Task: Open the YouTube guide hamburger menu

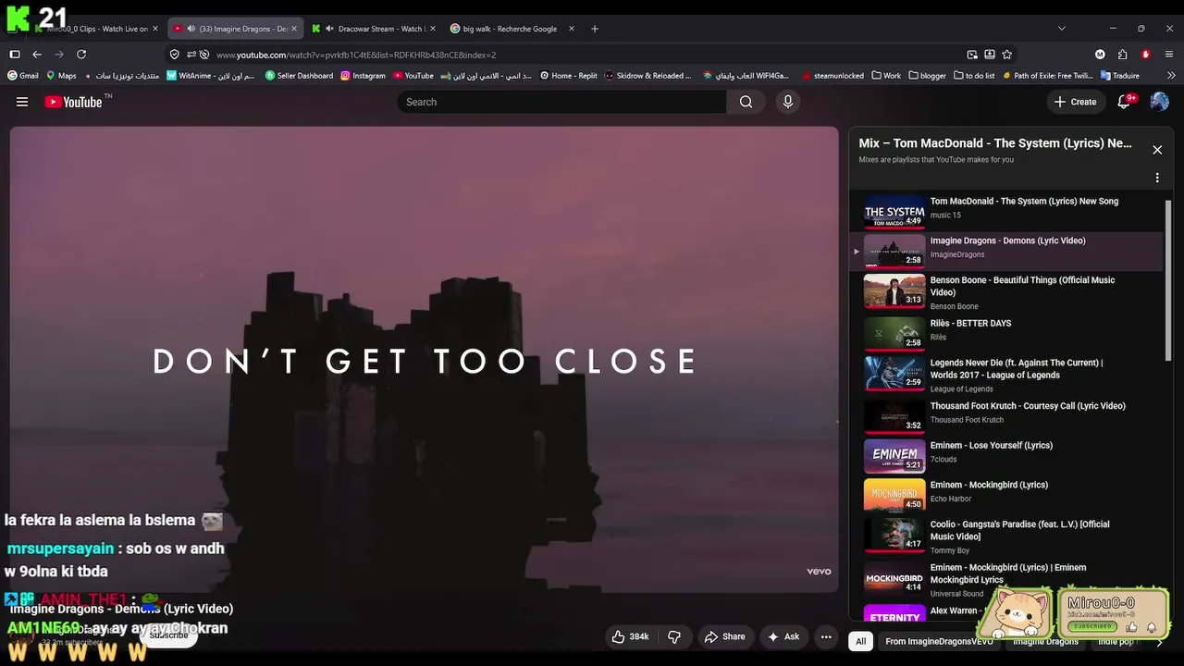Action: point(22,102)
